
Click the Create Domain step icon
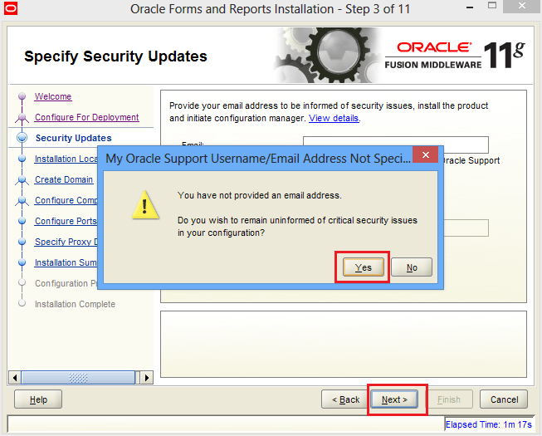[22, 179]
